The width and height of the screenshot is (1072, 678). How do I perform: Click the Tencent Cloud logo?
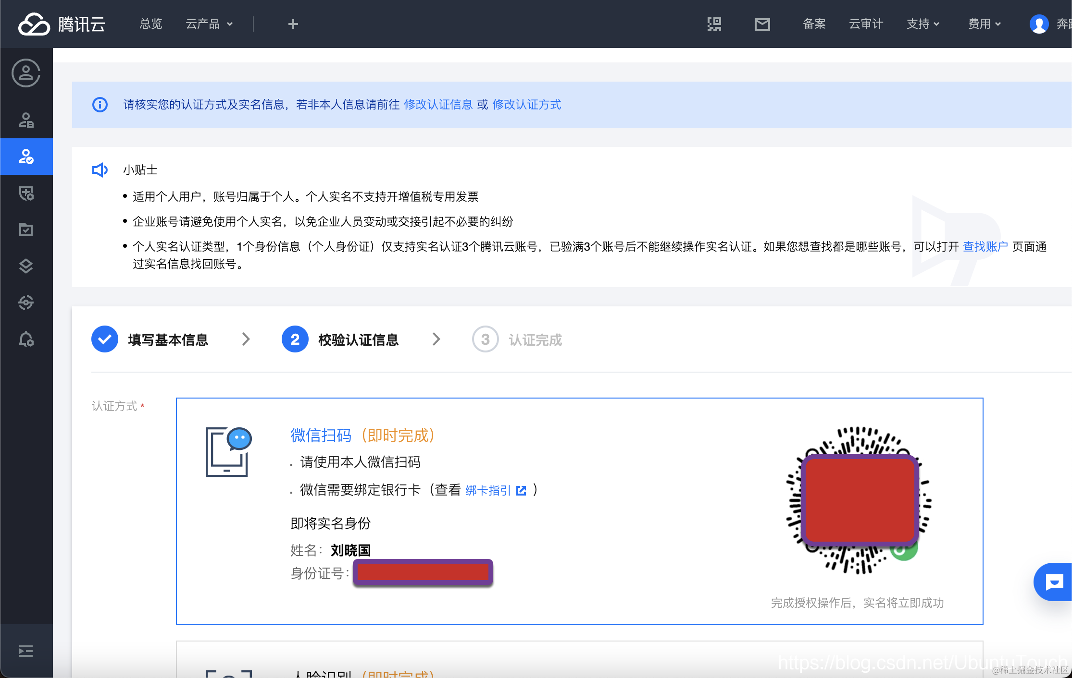62,24
